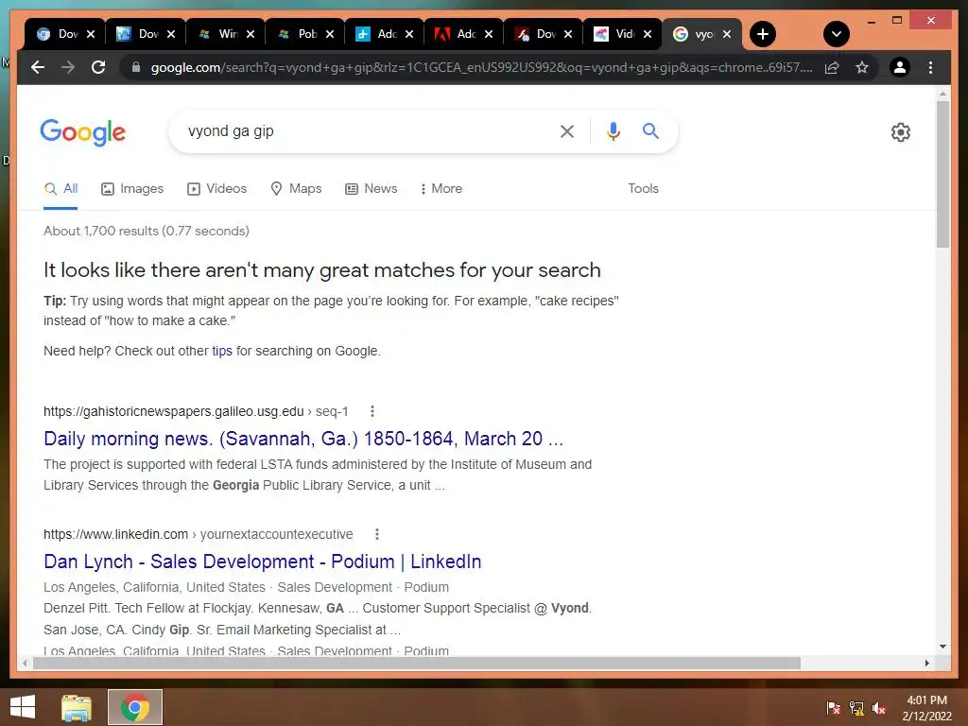Viewport: 968px width, 726px height.
Task: Follow the search tips link
Action: [222, 351]
